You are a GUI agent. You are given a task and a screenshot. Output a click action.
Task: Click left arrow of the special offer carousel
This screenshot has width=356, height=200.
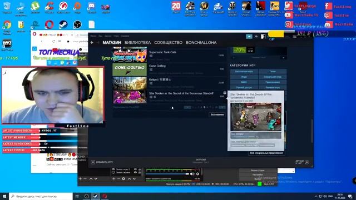234,58
